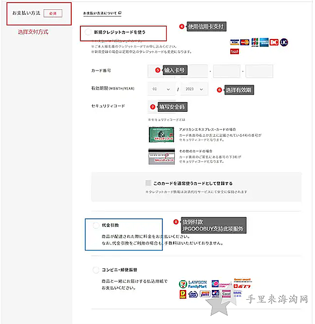Viewport: 315px width, 324px height.
Task: Click 新規クレジットカードを使う label text
Action: click(x=120, y=32)
